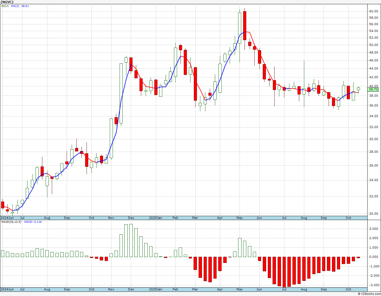Click the MA(3) indicator label
The height and width of the screenshot is (296, 381).
15,6
